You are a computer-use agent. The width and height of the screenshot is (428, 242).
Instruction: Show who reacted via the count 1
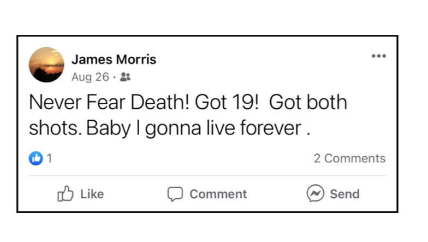(x=49, y=158)
